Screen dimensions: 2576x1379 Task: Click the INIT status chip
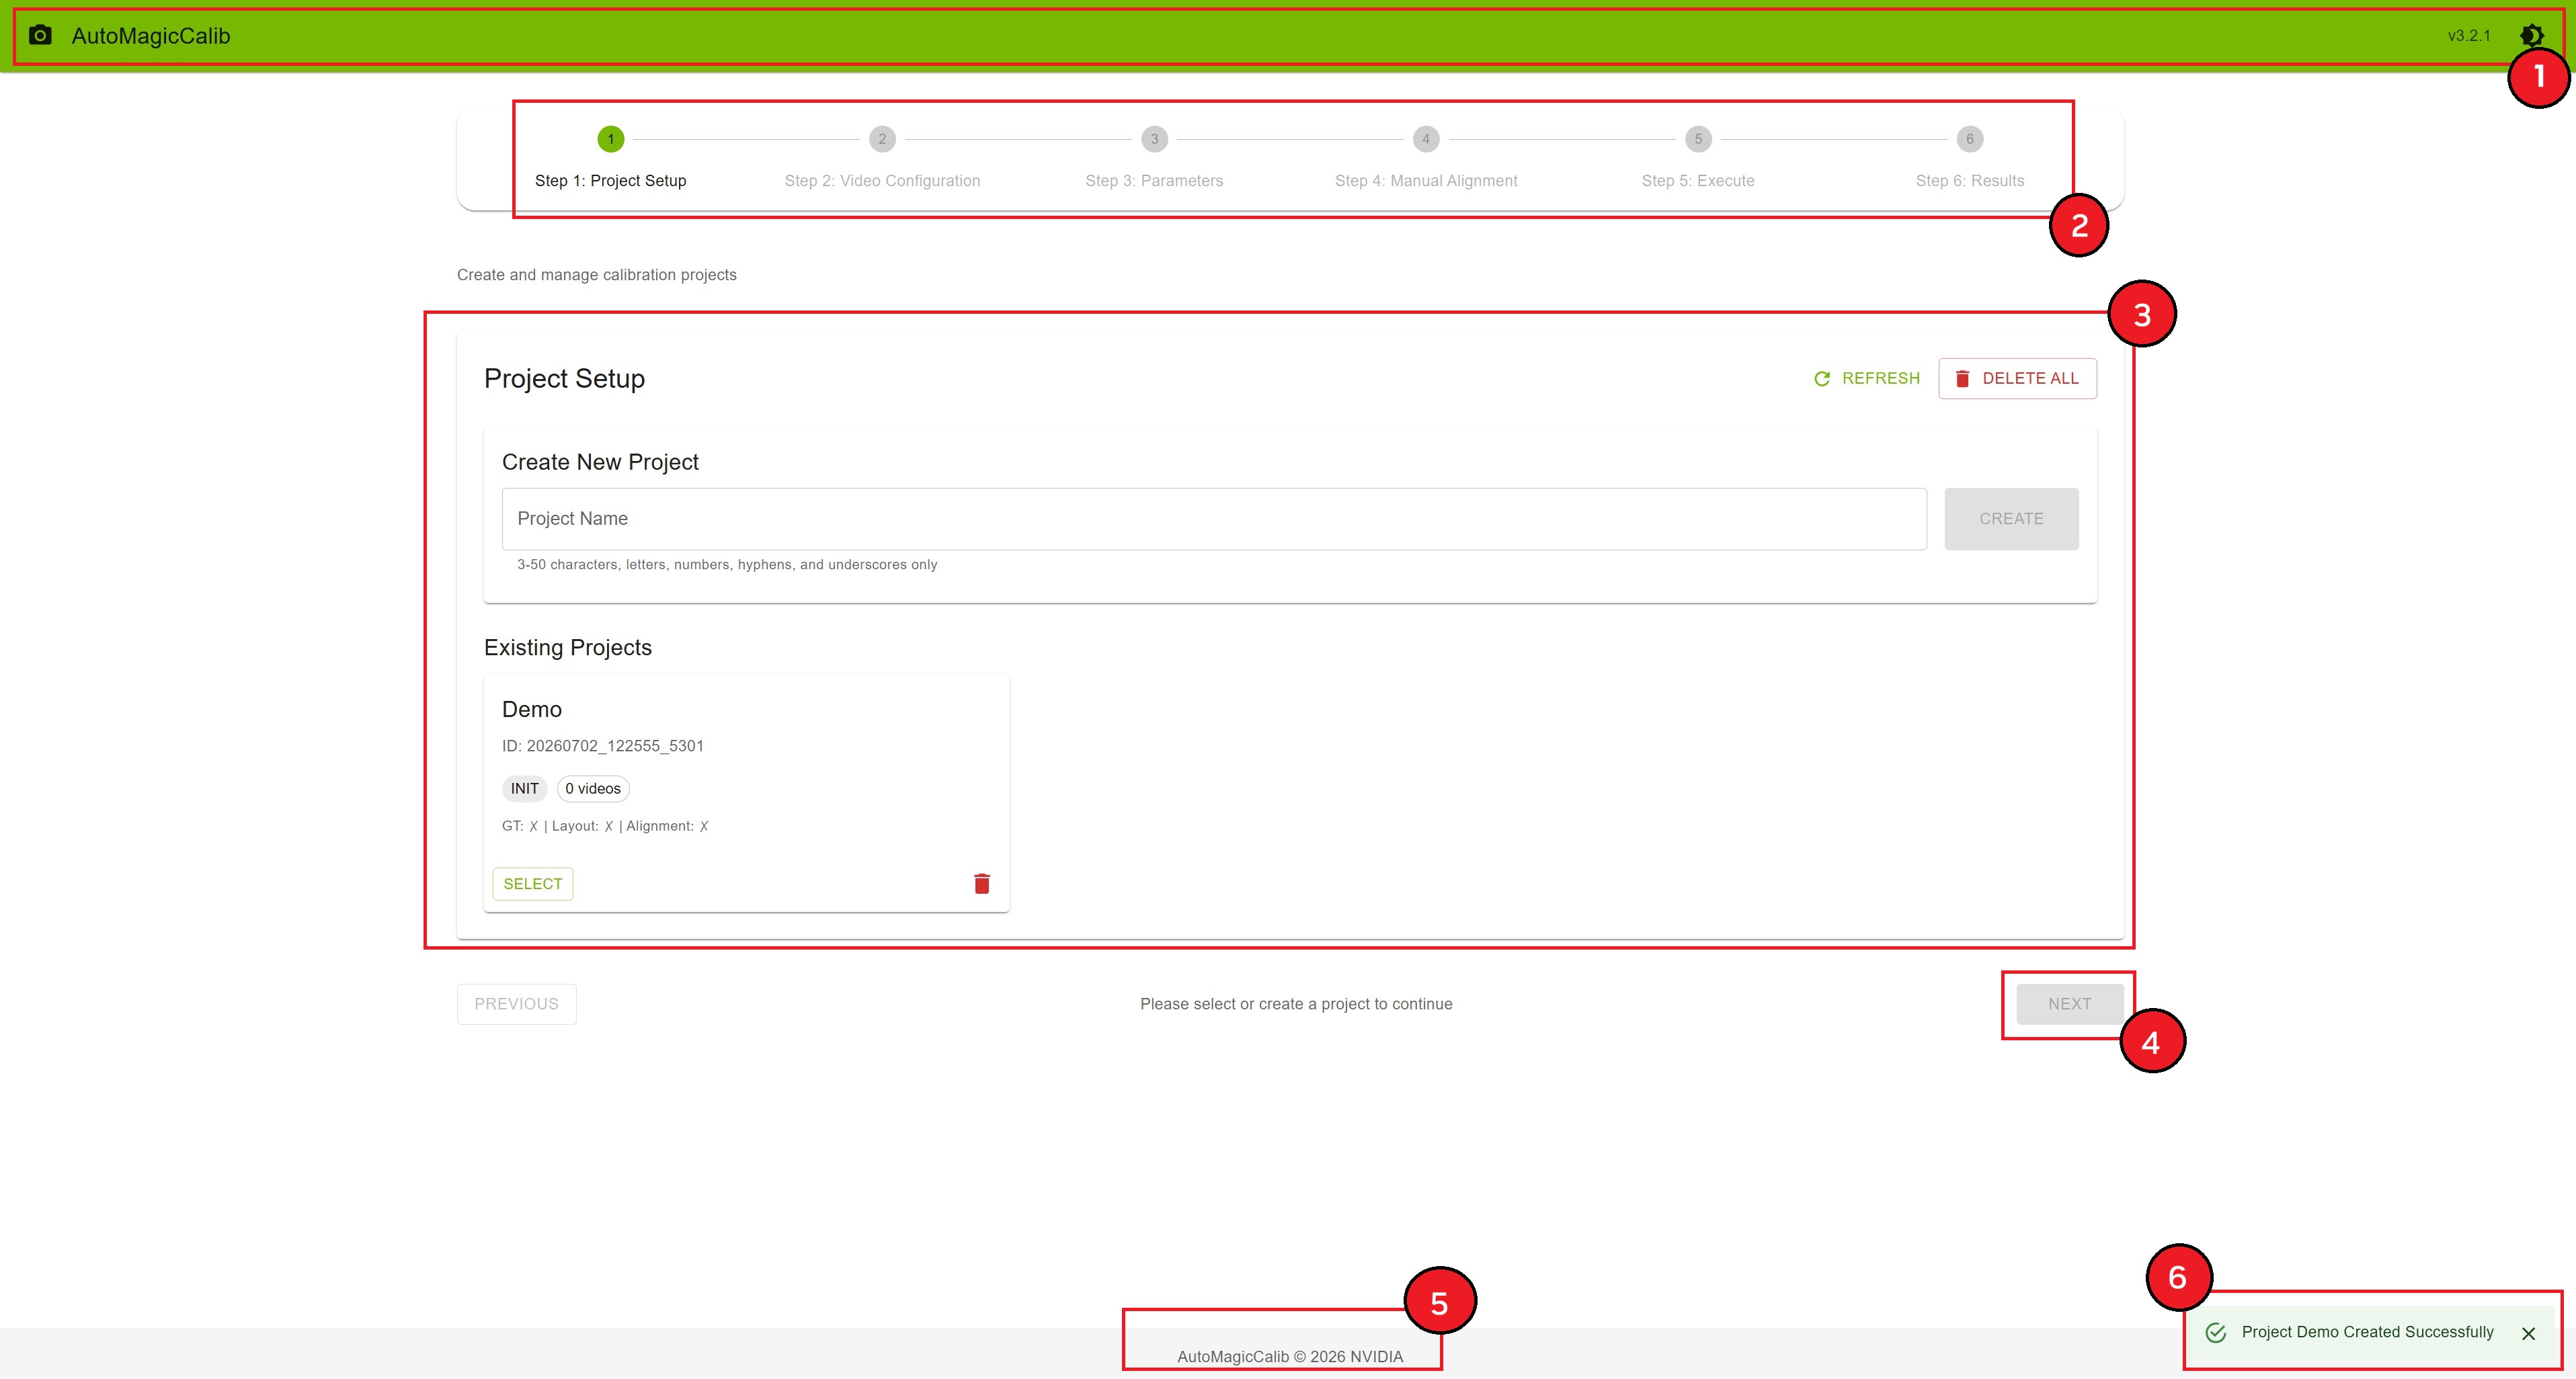tap(525, 789)
